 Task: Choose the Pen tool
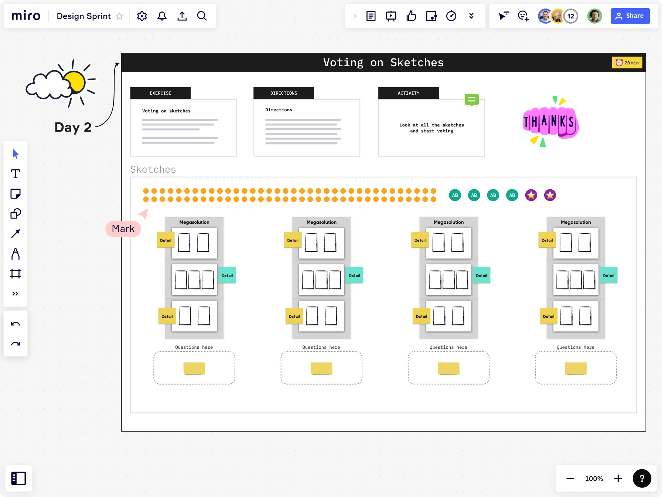click(16, 254)
